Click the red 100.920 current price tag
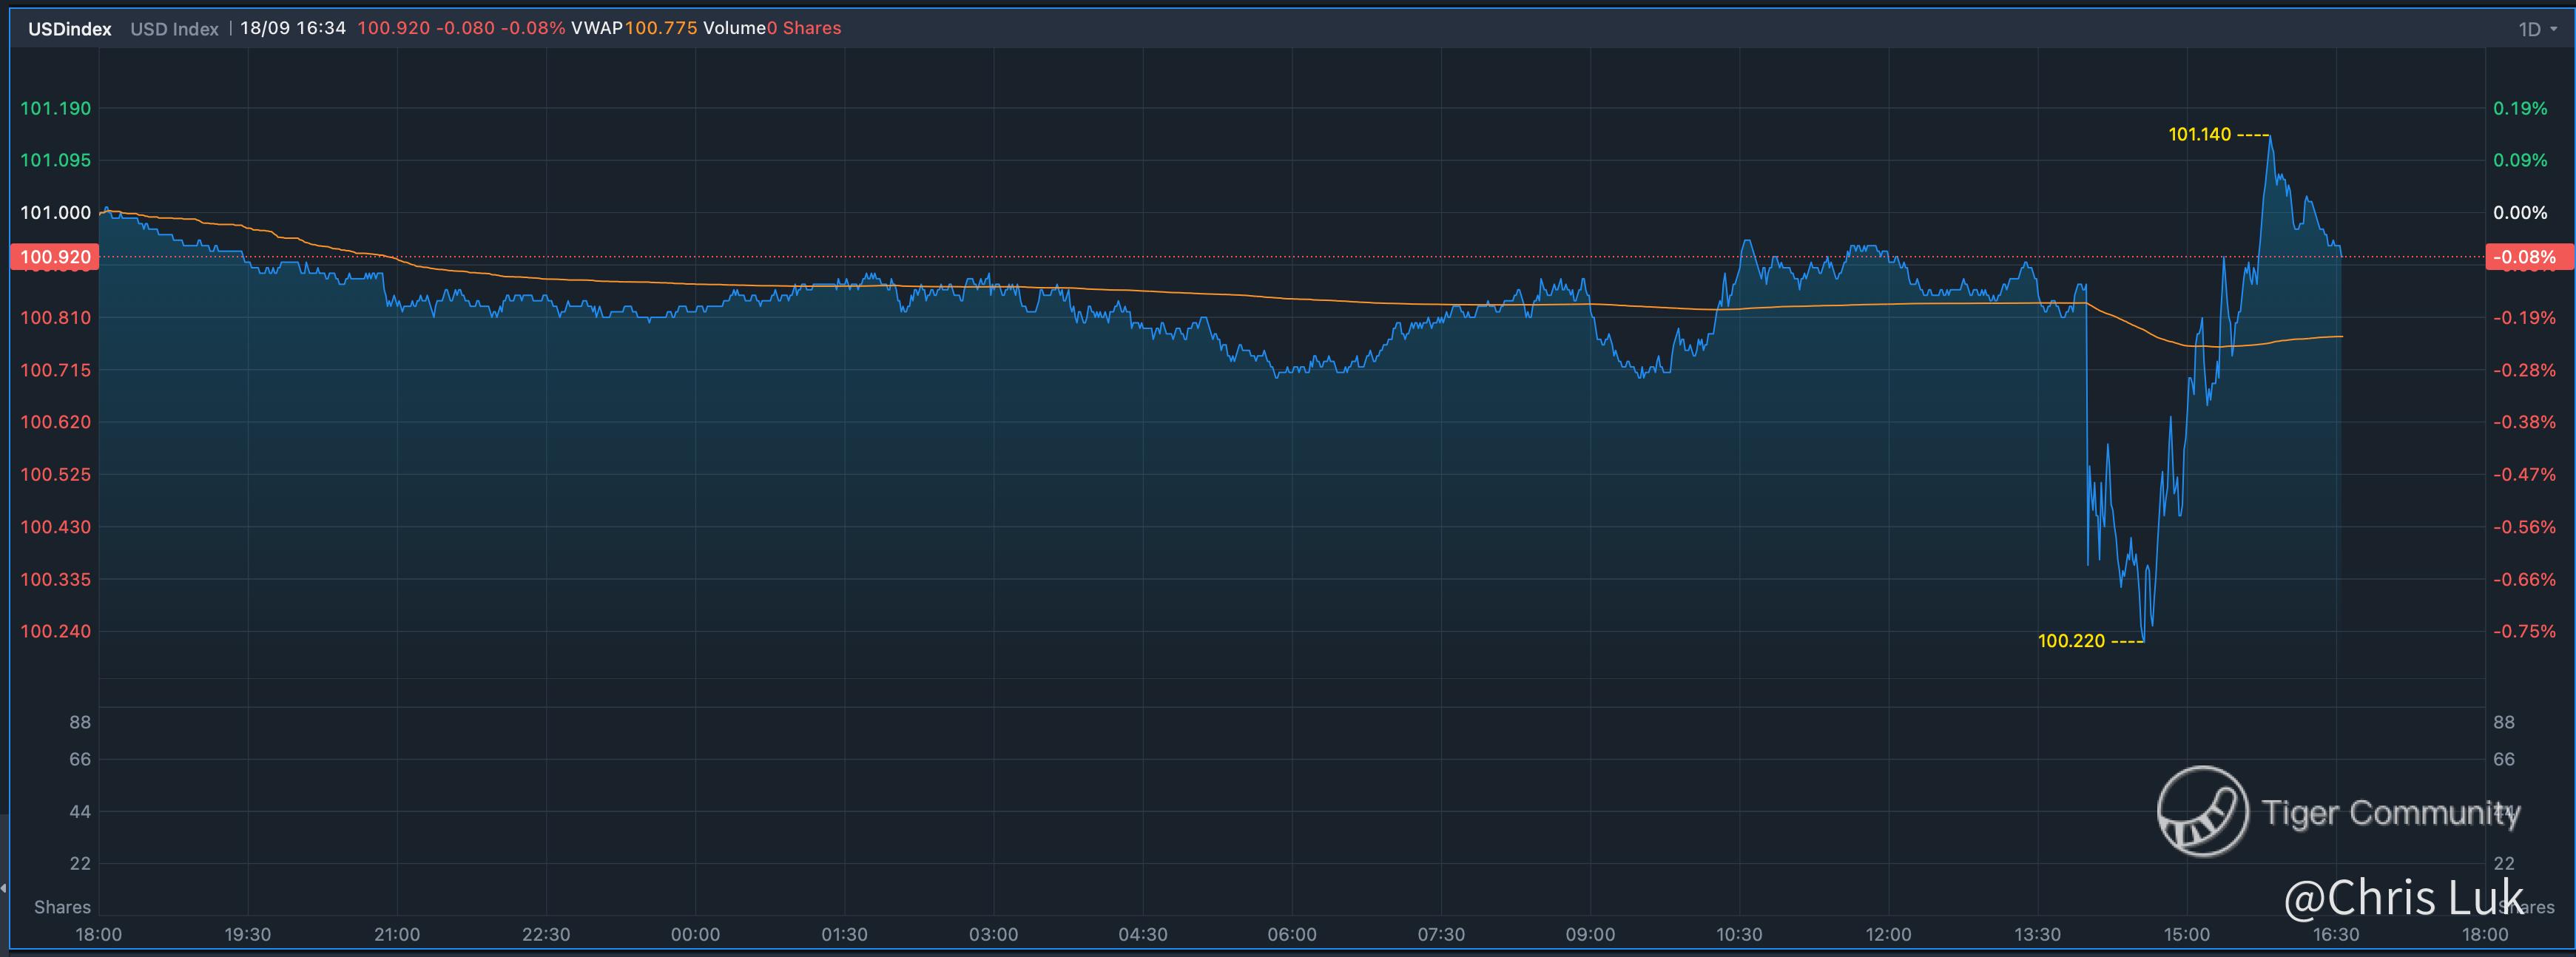The height and width of the screenshot is (957, 2576). coord(54,257)
